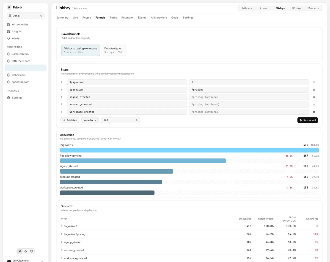The width and height of the screenshot is (330, 262).
Task: Set time range to 7 days
Action: point(263,8)
